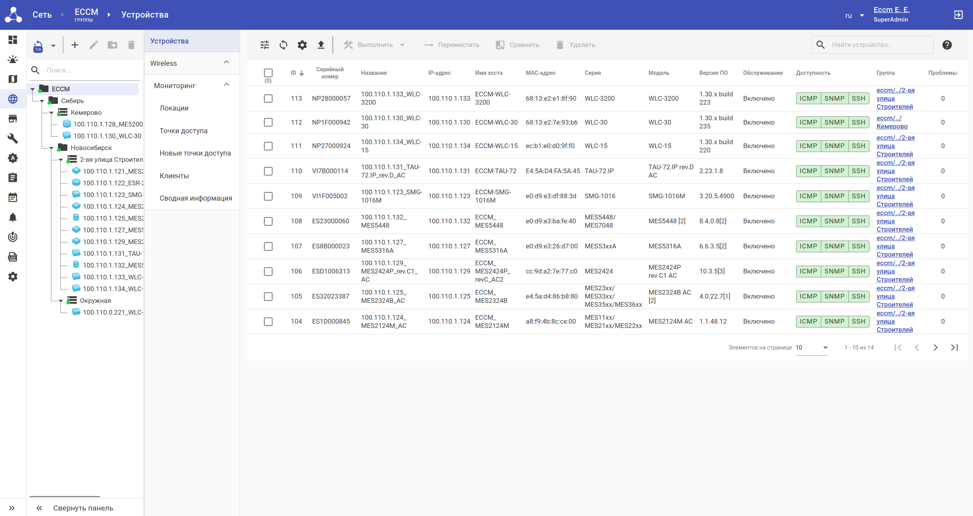The width and height of the screenshot is (973, 516).
Task: Go to next page of devices
Action: coord(935,348)
